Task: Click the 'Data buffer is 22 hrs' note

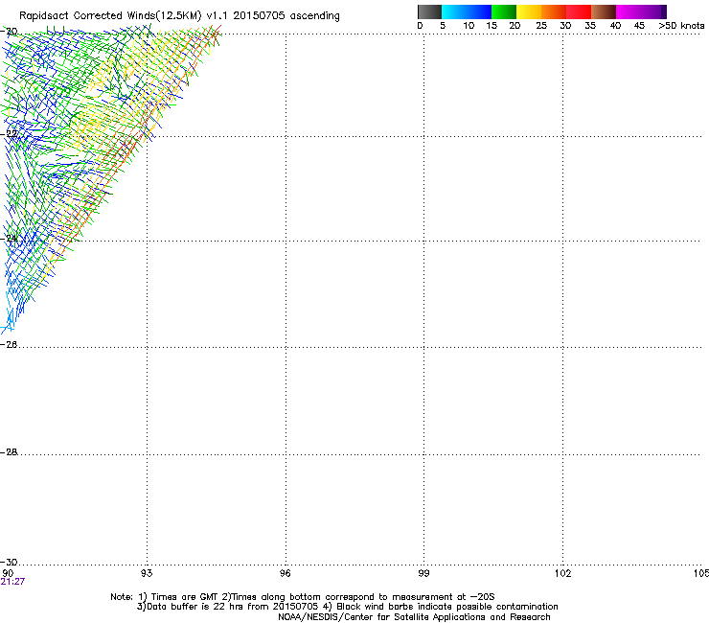Action: [347, 607]
